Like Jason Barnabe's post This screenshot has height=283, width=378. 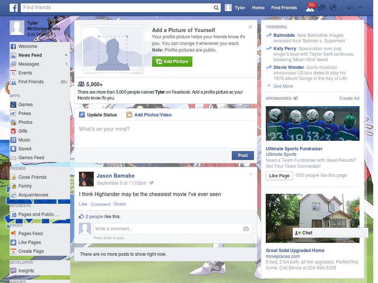pyautogui.click(x=83, y=204)
